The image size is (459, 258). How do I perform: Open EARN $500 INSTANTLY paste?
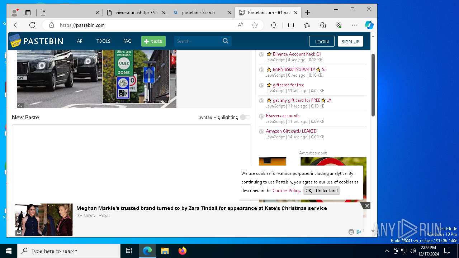299,70
